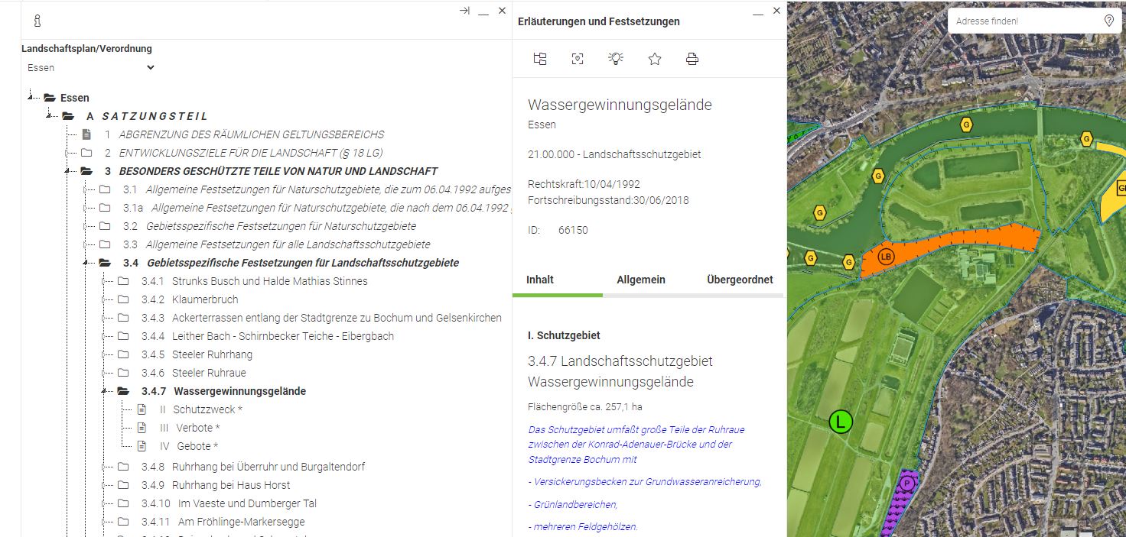Switch to the Übergeordnet tab
Screen dimensions: 1126x537
[x=739, y=280]
